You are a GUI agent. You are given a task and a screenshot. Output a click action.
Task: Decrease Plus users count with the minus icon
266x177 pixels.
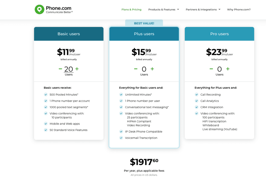tap(136, 69)
